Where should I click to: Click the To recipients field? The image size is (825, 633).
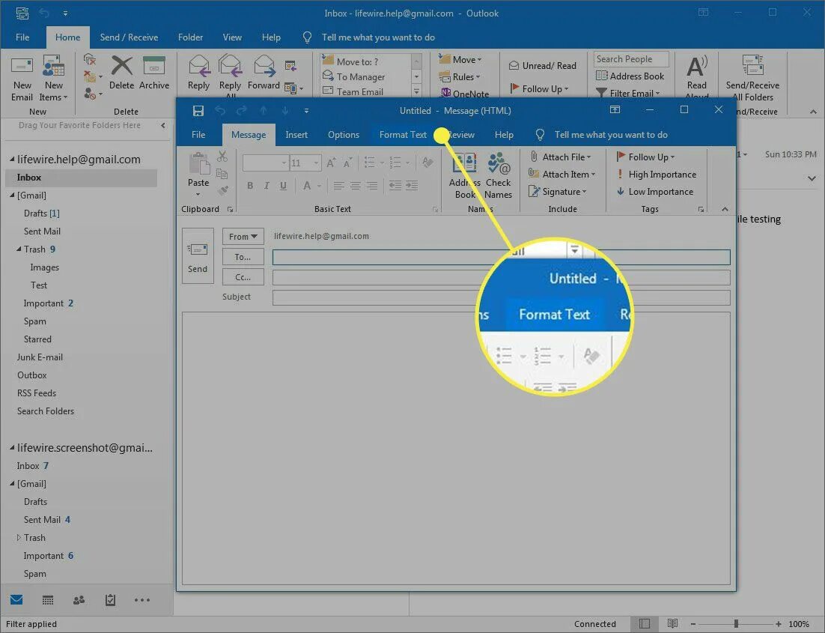[501, 257]
